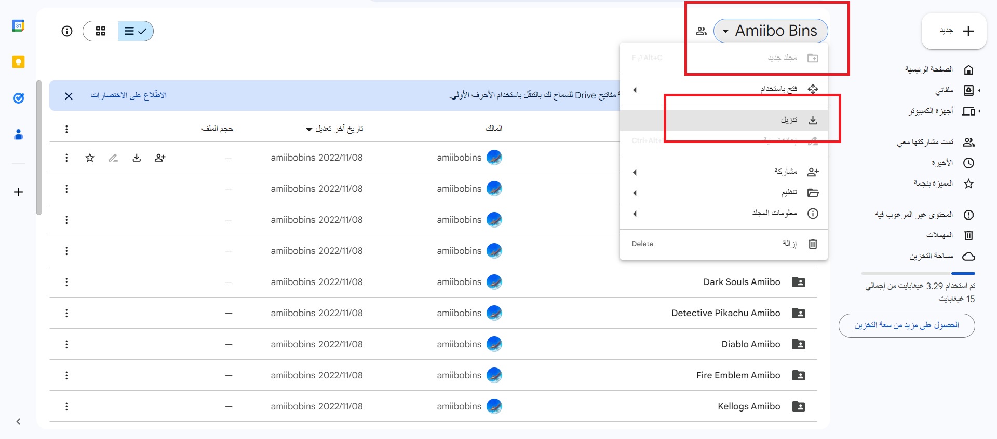Open Google Contacts in the side panel

[x=18, y=135]
